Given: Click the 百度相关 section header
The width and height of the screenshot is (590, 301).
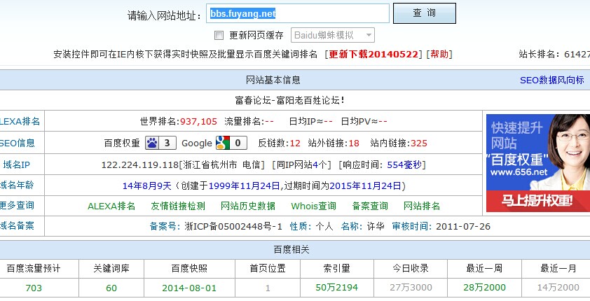Looking at the screenshot, I should click(x=291, y=249).
